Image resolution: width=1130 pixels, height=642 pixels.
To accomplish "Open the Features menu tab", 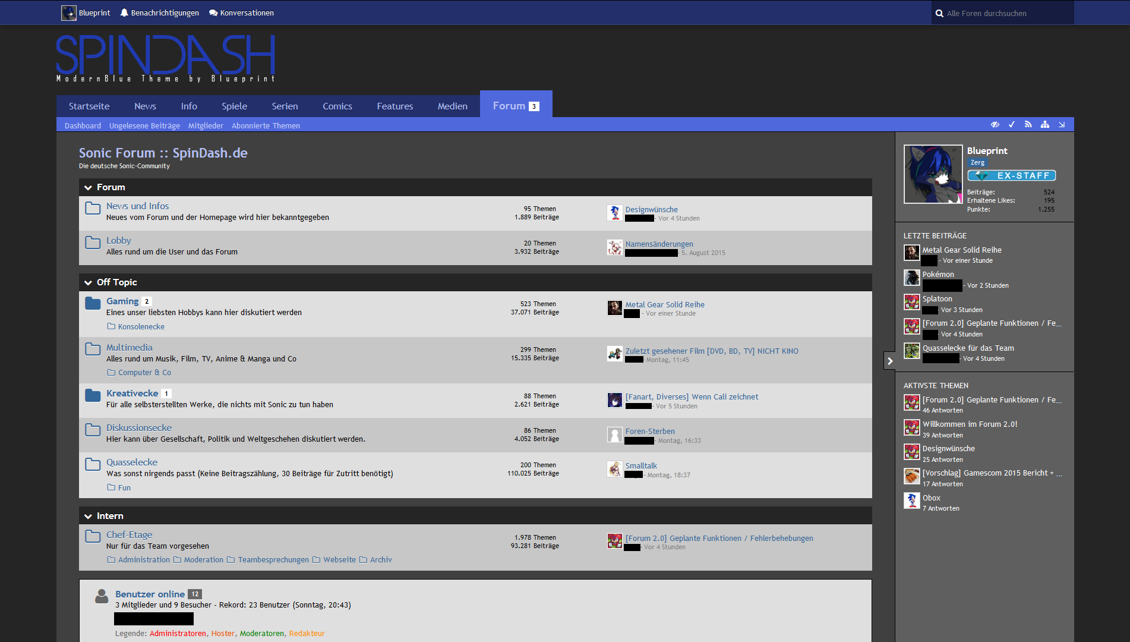I will point(395,106).
